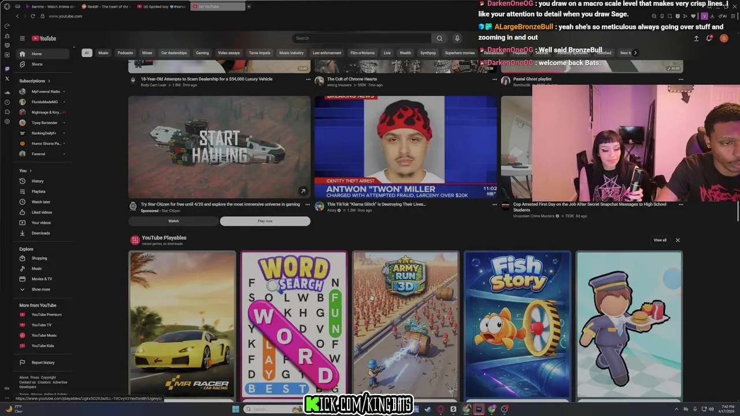Open Tipsy Bartender subscription
This screenshot has width=740, height=416.
[x=43, y=122]
